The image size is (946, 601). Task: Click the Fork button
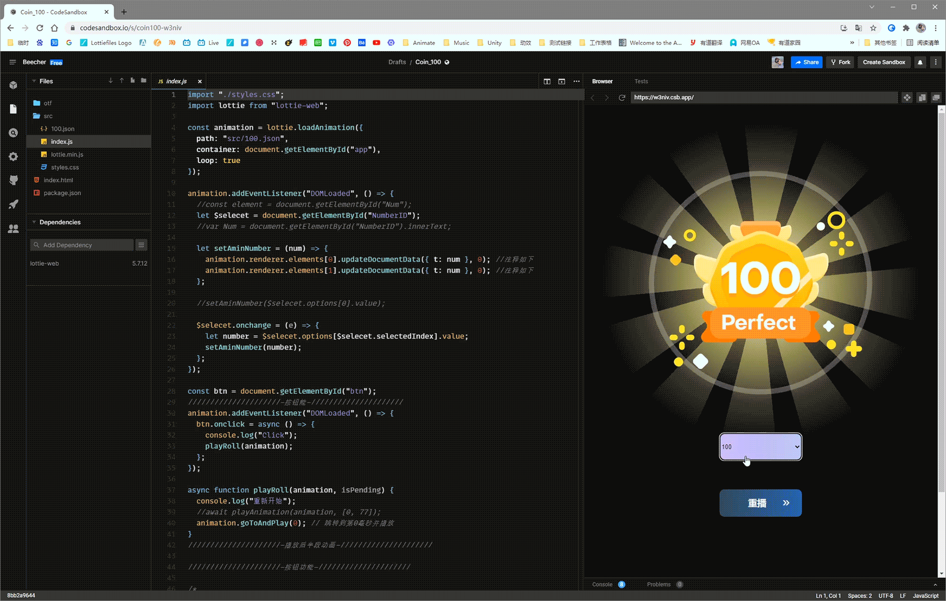pyautogui.click(x=840, y=62)
